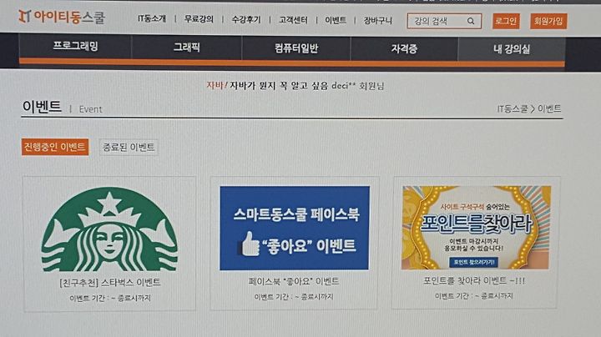Open the 무료강의 top link
Image resolution: width=601 pixels, height=337 pixels.
tap(199, 18)
